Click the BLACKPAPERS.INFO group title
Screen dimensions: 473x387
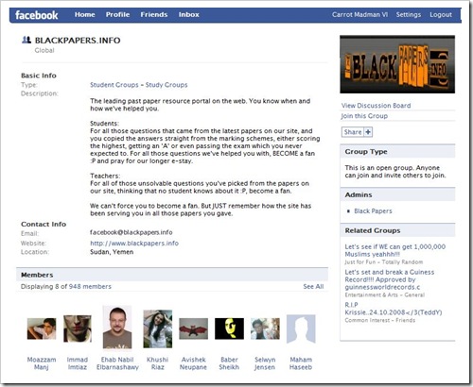(78, 41)
